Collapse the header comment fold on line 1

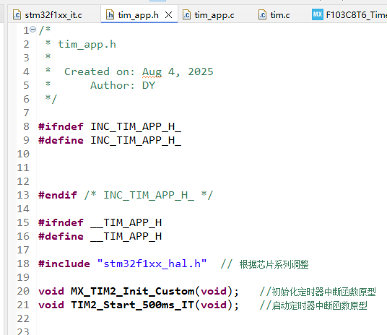32,30
